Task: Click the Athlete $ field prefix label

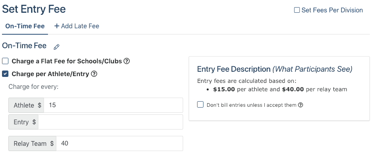Action: [26, 105]
